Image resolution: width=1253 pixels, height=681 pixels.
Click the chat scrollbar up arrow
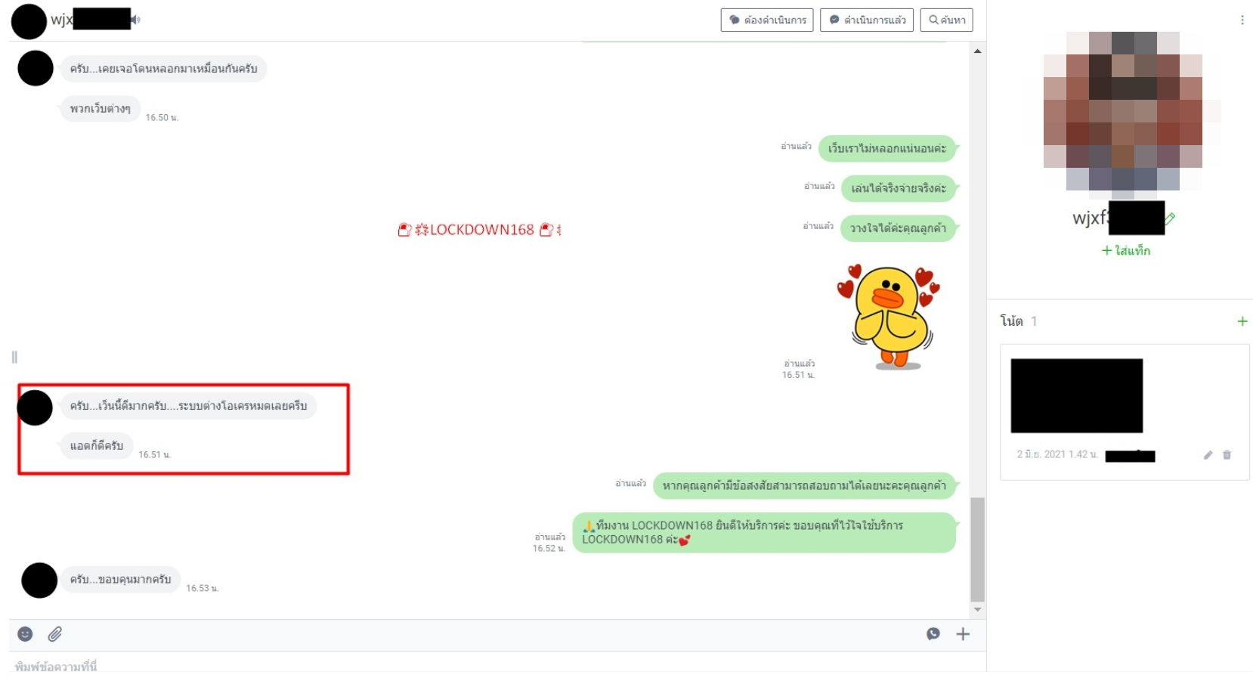[x=977, y=51]
